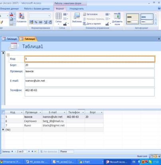Click the Телефон field with 462-80-63
161x165 pixels.
click(90, 92)
